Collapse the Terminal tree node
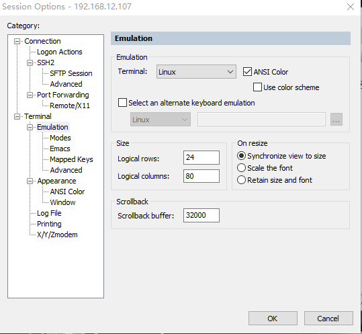Screen dimensions: 362x334 17,116
